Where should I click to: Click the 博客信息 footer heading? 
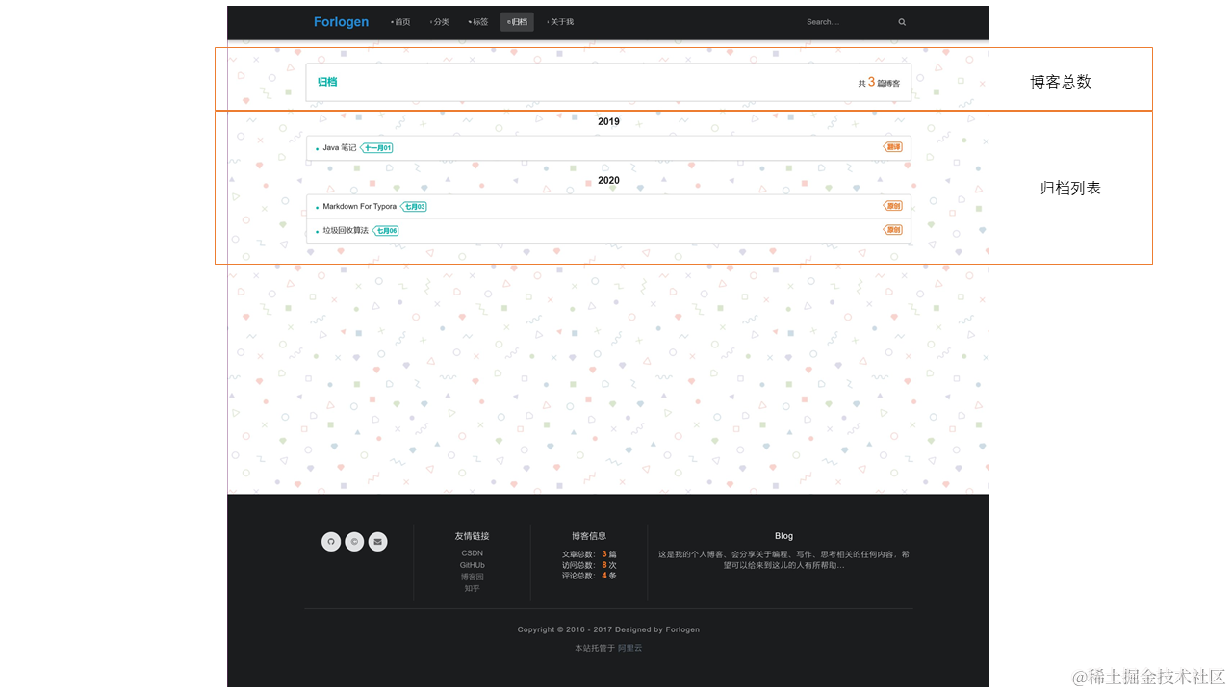(x=589, y=536)
